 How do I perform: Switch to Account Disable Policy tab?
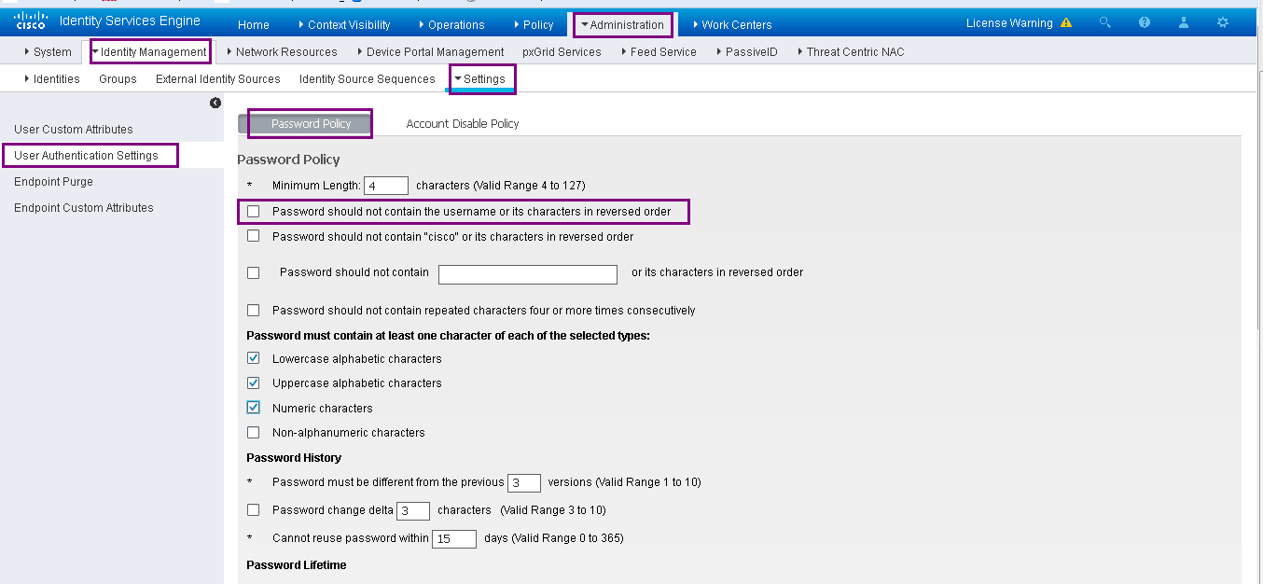point(462,122)
